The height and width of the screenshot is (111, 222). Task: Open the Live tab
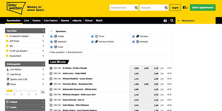(x=27, y=21)
